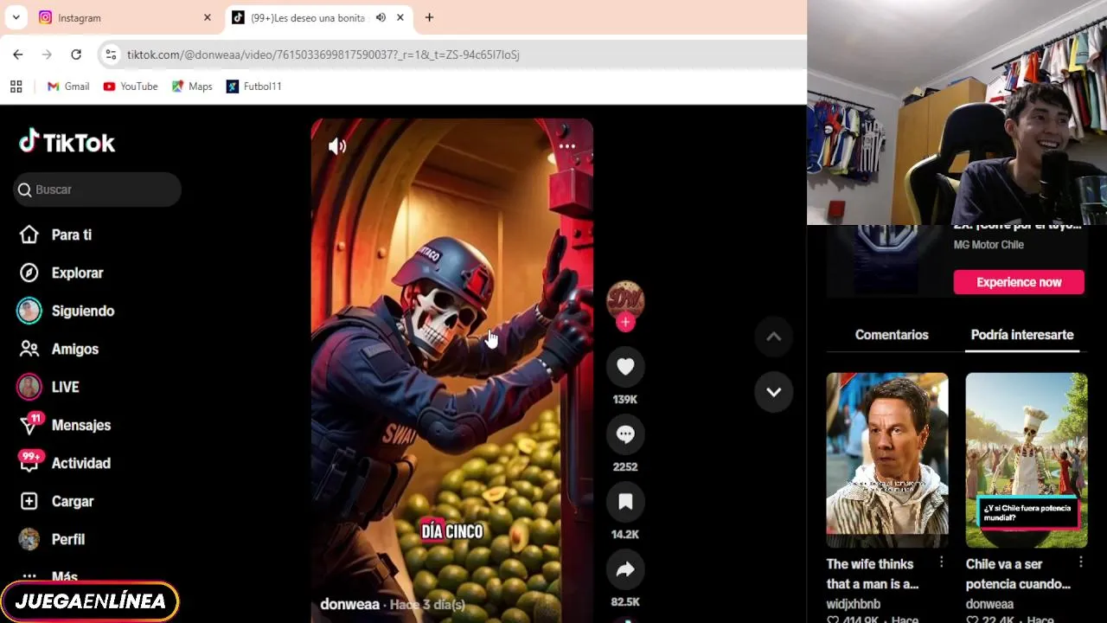Click the TikTok logo

tap(67, 143)
